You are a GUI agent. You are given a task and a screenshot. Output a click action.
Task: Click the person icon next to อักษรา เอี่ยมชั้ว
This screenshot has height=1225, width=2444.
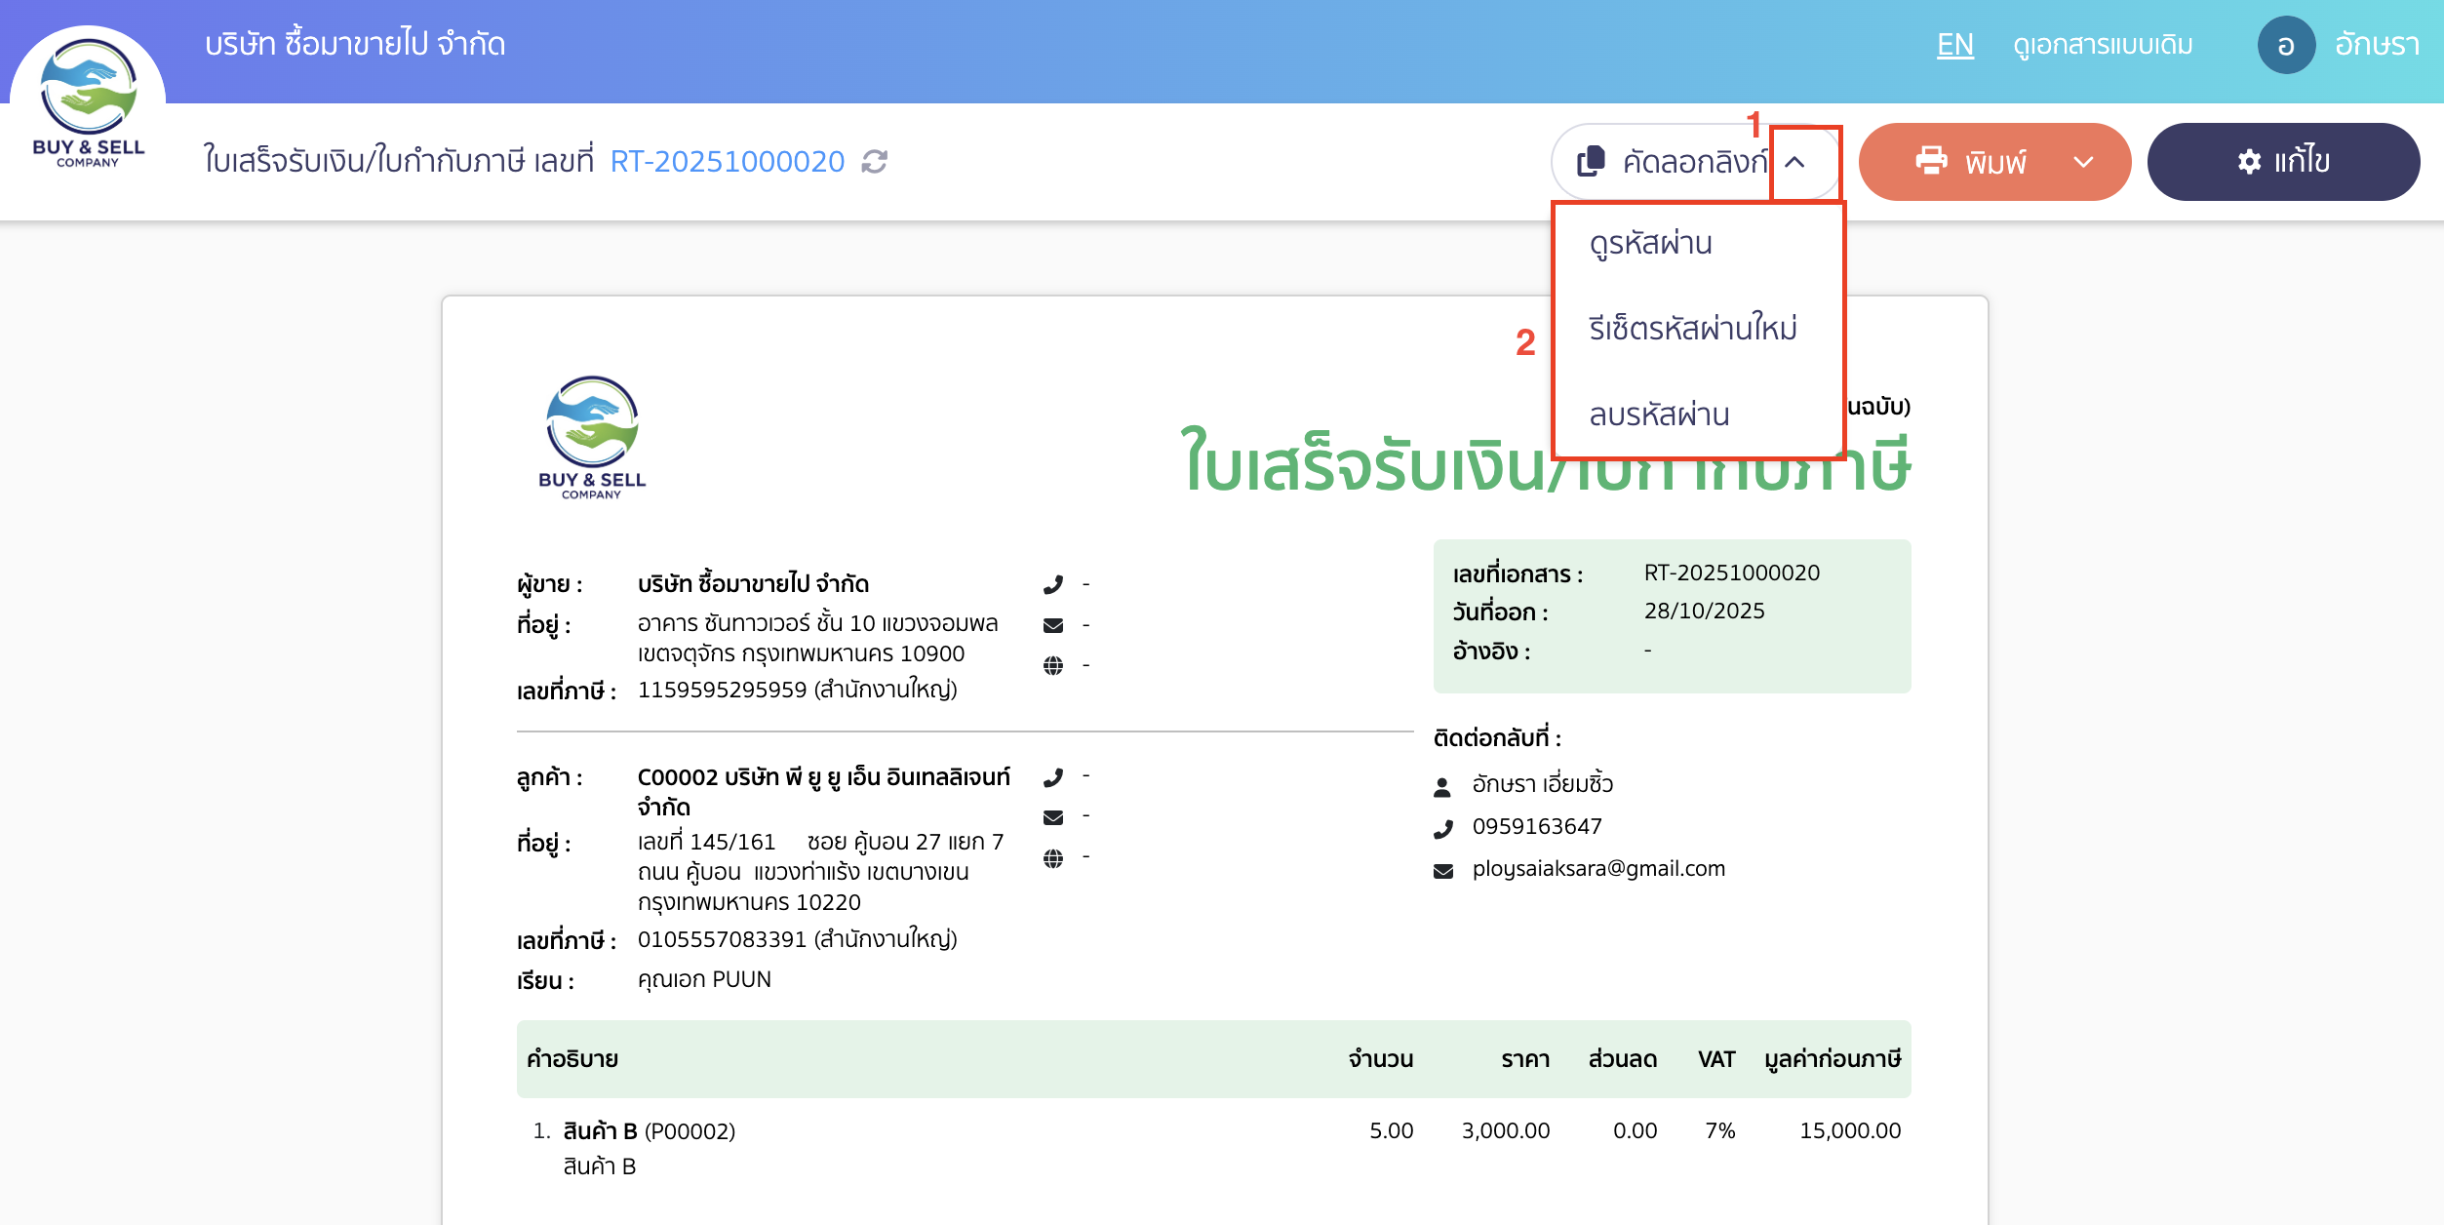(x=1443, y=783)
